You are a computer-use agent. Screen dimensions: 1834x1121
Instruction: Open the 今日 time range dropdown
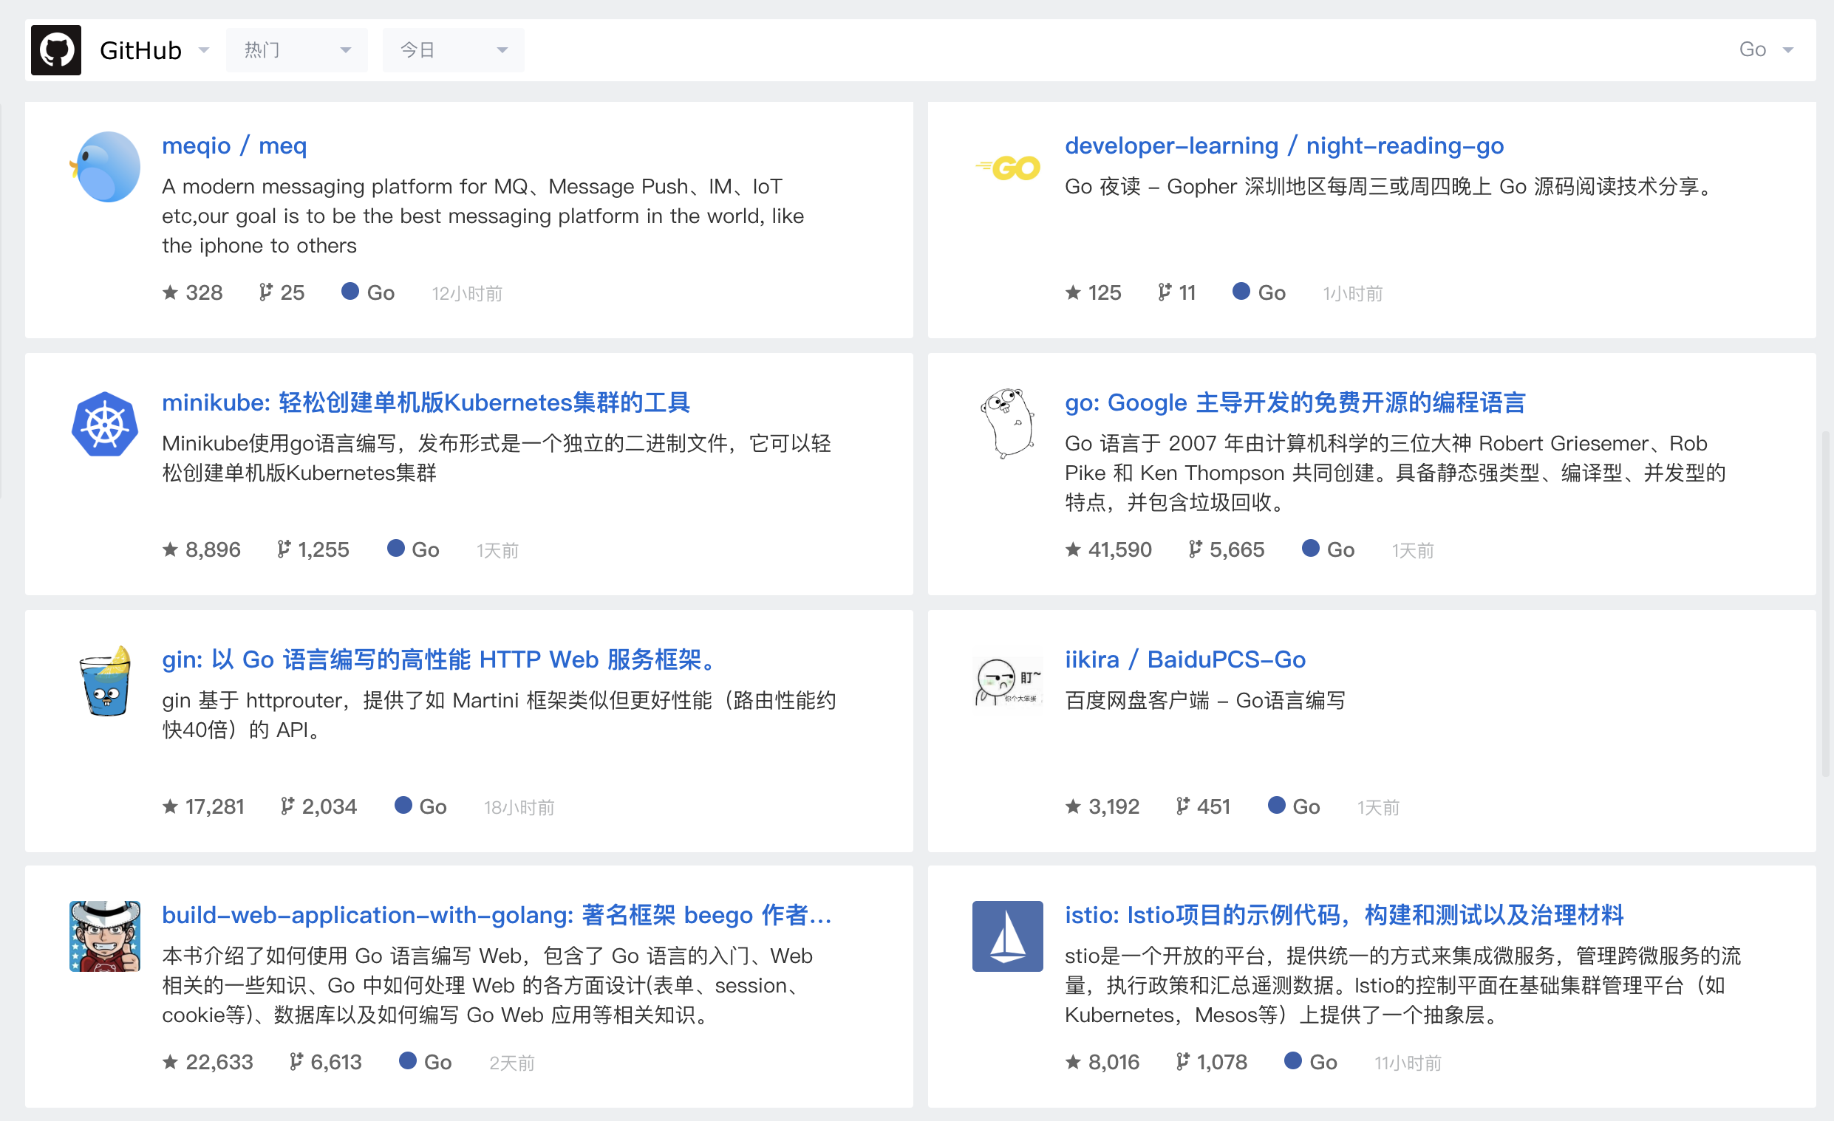pyautogui.click(x=452, y=49)
